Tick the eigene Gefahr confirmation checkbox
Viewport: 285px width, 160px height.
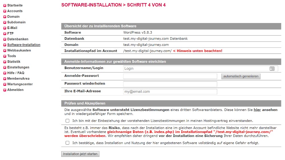point(68,143)
